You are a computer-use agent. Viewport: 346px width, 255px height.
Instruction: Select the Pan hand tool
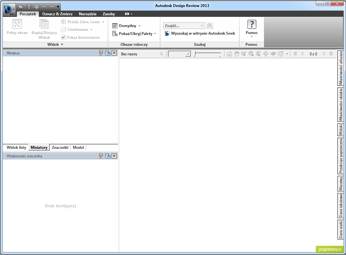pyautogui.click(x=237, y=54)
